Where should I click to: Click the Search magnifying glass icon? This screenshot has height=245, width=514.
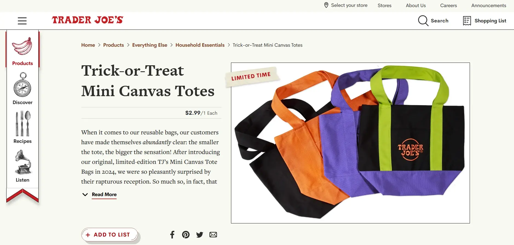(x=423, y=21)
